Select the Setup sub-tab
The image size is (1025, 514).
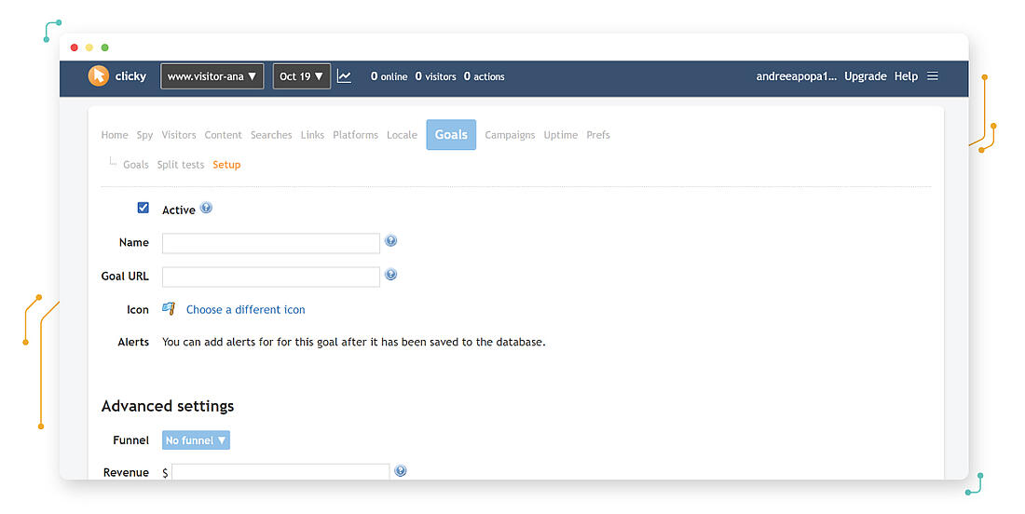point(226,165)
